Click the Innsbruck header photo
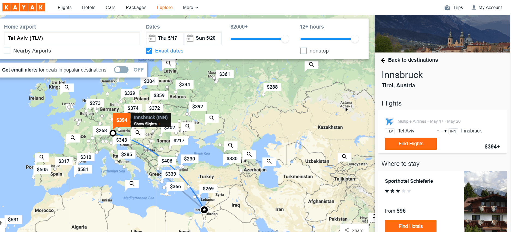The width and height of the screenshot is (511, 232). [443, 34]
